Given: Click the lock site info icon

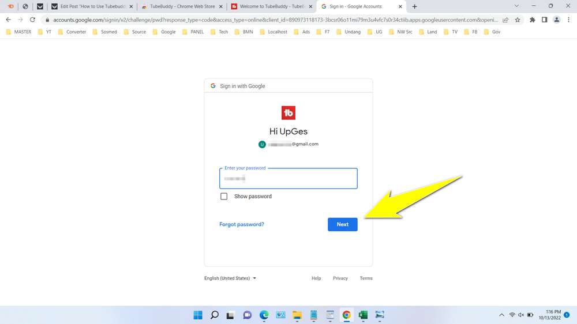Looking at the screenshot, I should click(47, 20).
